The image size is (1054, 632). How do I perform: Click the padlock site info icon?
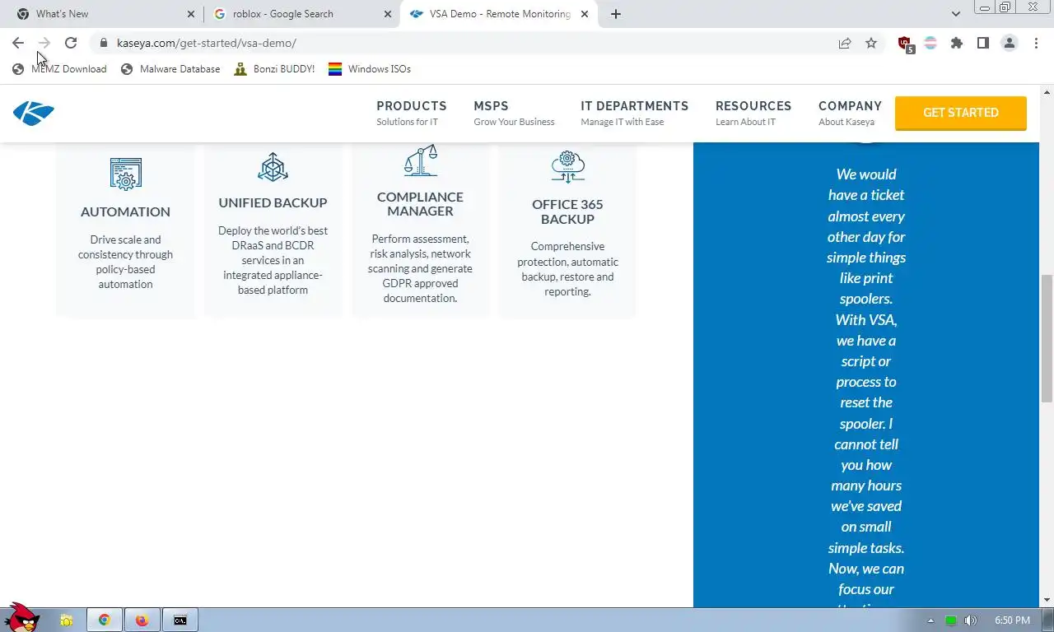tap(103, 43)
